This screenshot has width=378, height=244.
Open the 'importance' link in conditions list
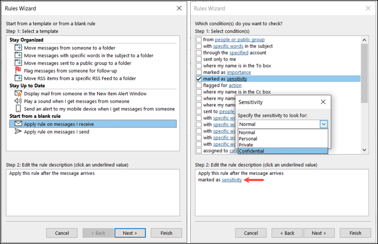click(238, 72)
